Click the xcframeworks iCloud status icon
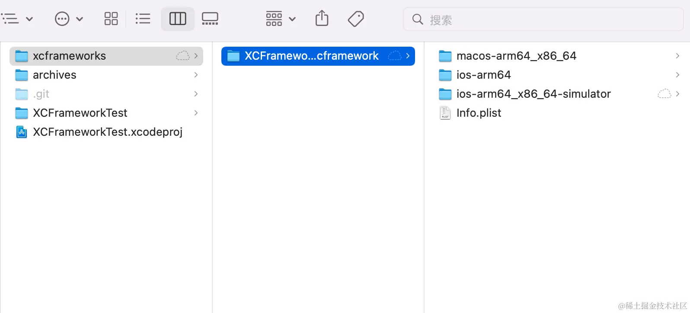 tap(183, 56)
